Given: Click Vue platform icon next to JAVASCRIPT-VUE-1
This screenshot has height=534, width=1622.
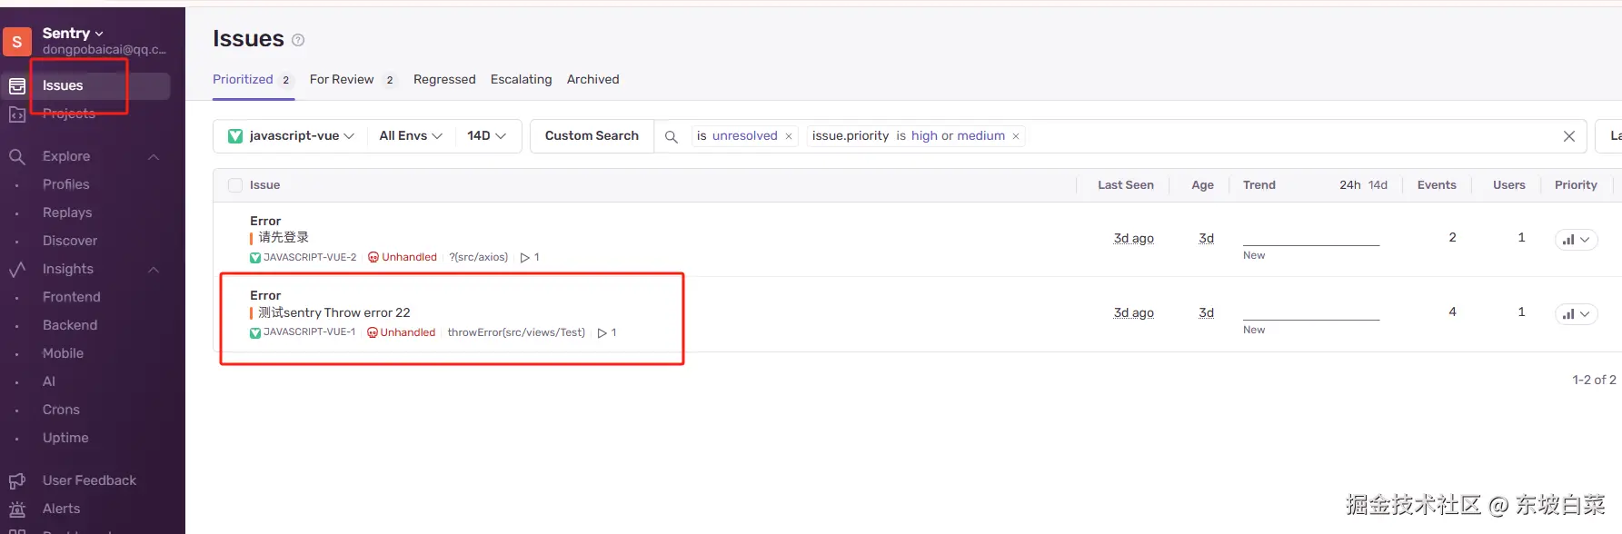Looking at the screenshot, I should point(255,333).
